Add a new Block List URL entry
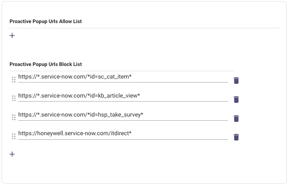292x185 pixels. [x=12, y=154]
